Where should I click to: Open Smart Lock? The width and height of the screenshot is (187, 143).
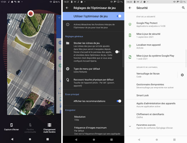tap(156, 95)
